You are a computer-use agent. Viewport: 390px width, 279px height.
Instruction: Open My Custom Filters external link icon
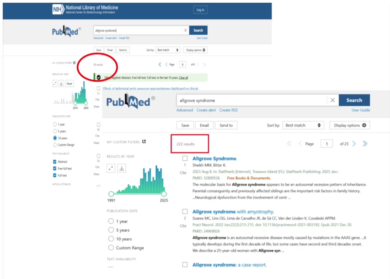[x=144, y=142]
